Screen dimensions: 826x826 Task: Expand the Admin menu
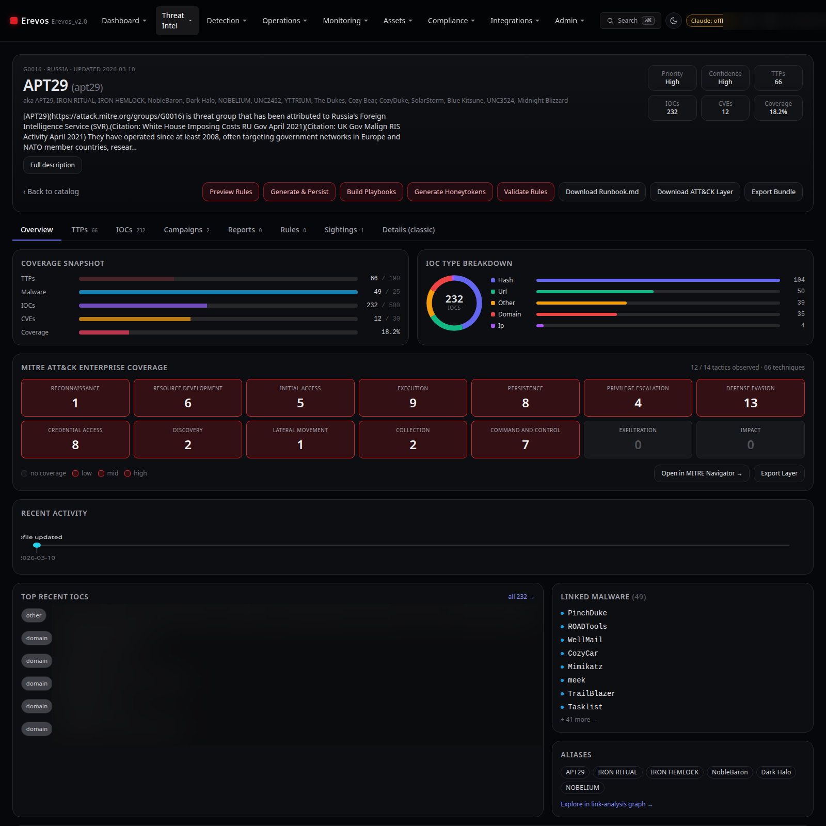pos(569,21)
